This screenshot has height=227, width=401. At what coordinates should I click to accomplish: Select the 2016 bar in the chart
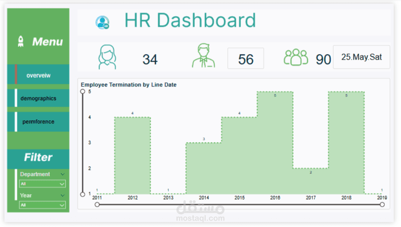pyautogui.click(x=275, y=143)
